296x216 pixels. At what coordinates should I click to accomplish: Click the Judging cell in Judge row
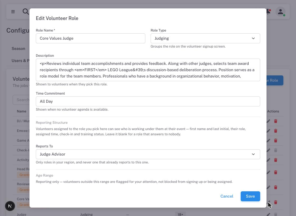(x=86, y=214)
